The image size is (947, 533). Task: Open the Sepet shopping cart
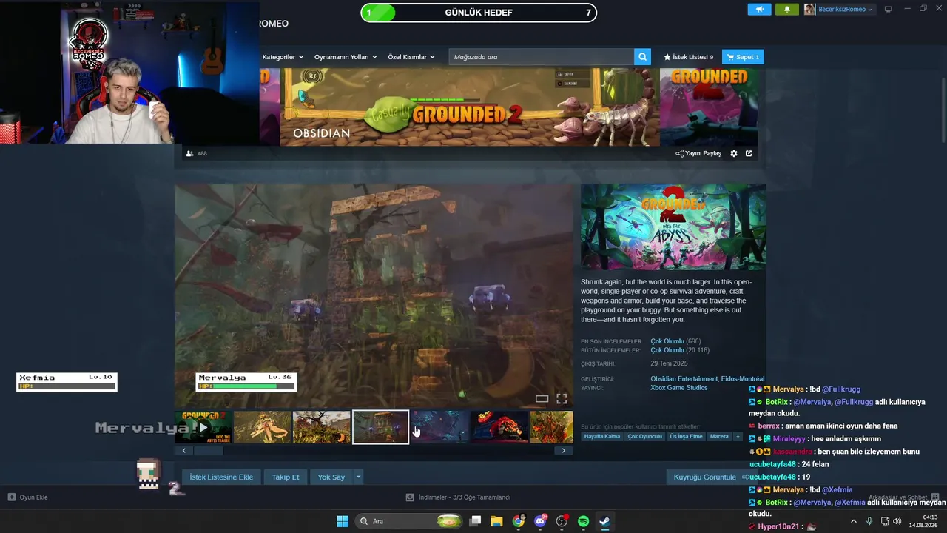tap(743, 57)
